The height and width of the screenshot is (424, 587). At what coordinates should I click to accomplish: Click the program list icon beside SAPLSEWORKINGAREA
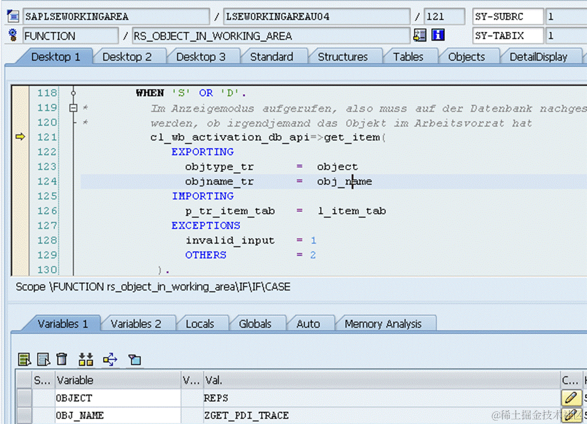click(13, 16)
